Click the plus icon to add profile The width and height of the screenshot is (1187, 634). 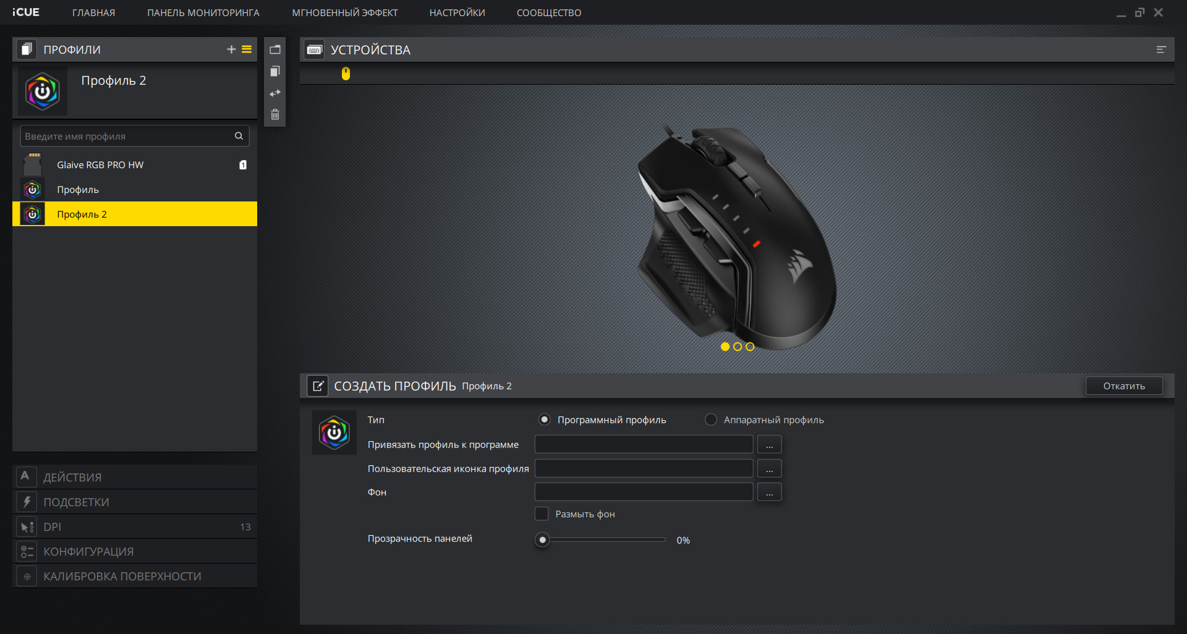(x=231, y=49)
